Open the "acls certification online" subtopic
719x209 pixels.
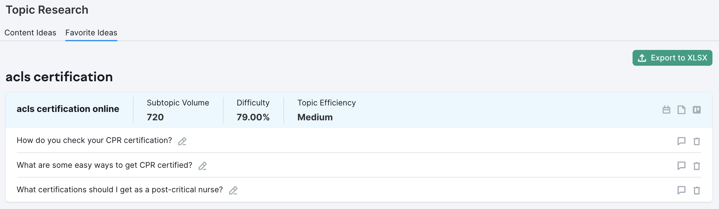tap(68, 109)
